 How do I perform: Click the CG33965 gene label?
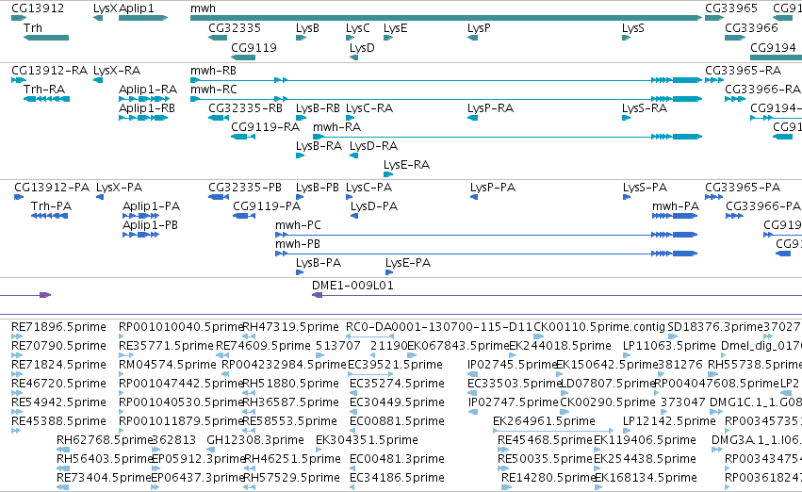point(731,8)
